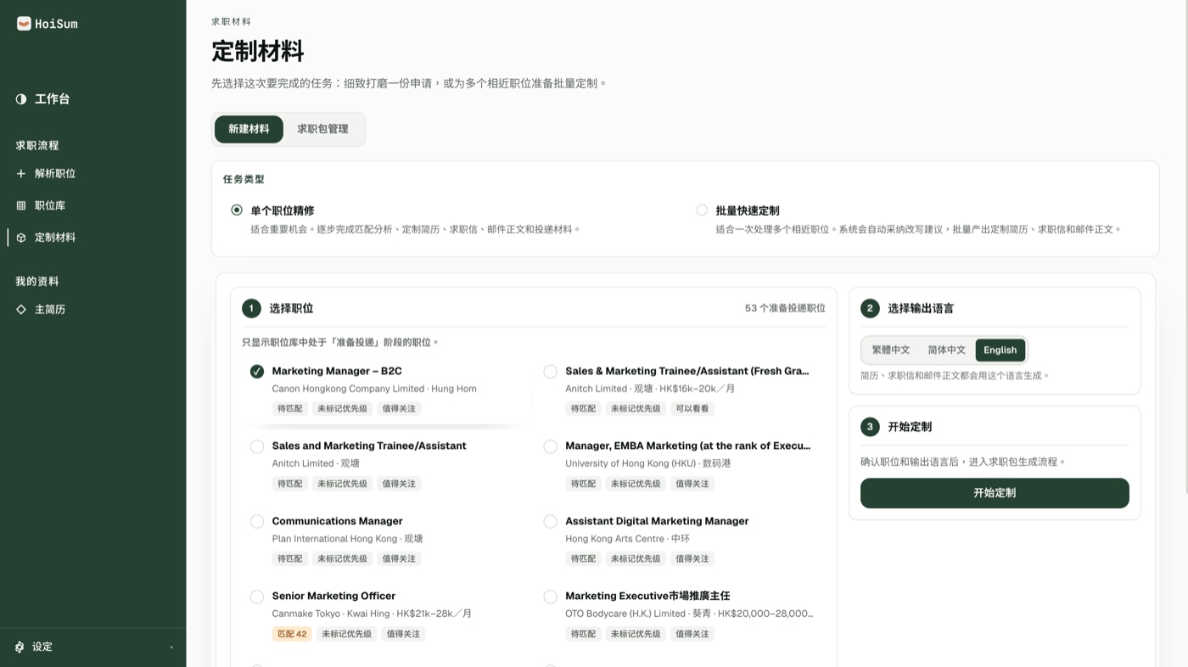The height and width of the screenshot is (667, 1188).
Task: Select Communications Manager radio button
Action: tap(257, 521)
